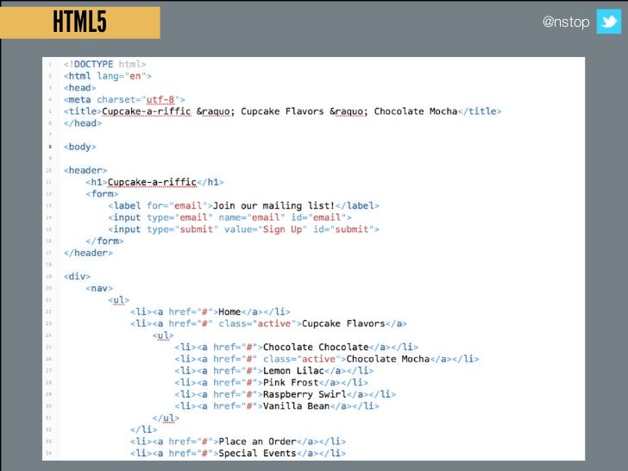Click the opening <head> tag
Image resolution: width=628 pixels, height=471 pixels.
pos(79,88)
